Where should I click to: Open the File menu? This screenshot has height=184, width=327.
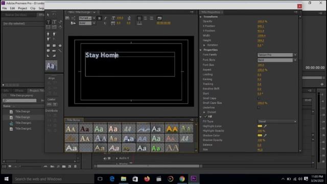[5, 8]
